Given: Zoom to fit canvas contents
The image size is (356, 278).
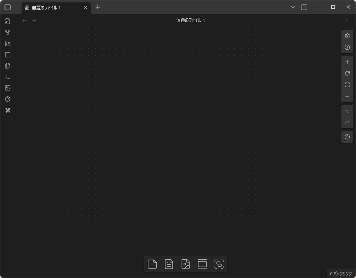Looking at the screenshot, I should [347, 85].
